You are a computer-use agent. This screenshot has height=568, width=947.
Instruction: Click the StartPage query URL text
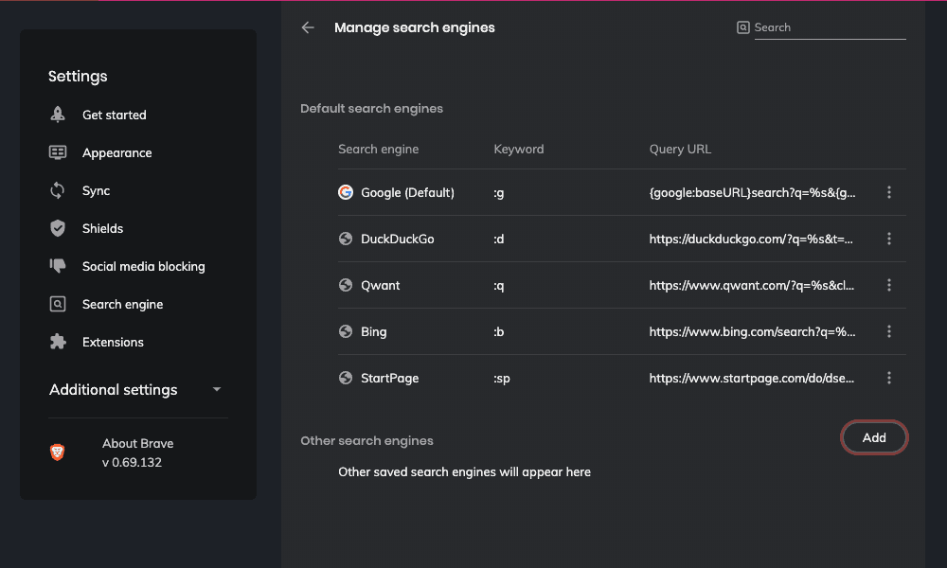752,379
